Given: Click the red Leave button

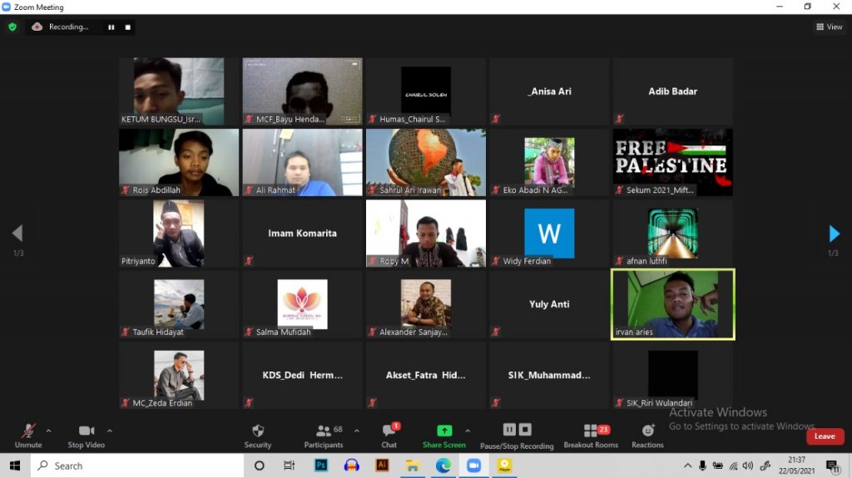Looking at the screenshot, I should click(x=825, y=436).
